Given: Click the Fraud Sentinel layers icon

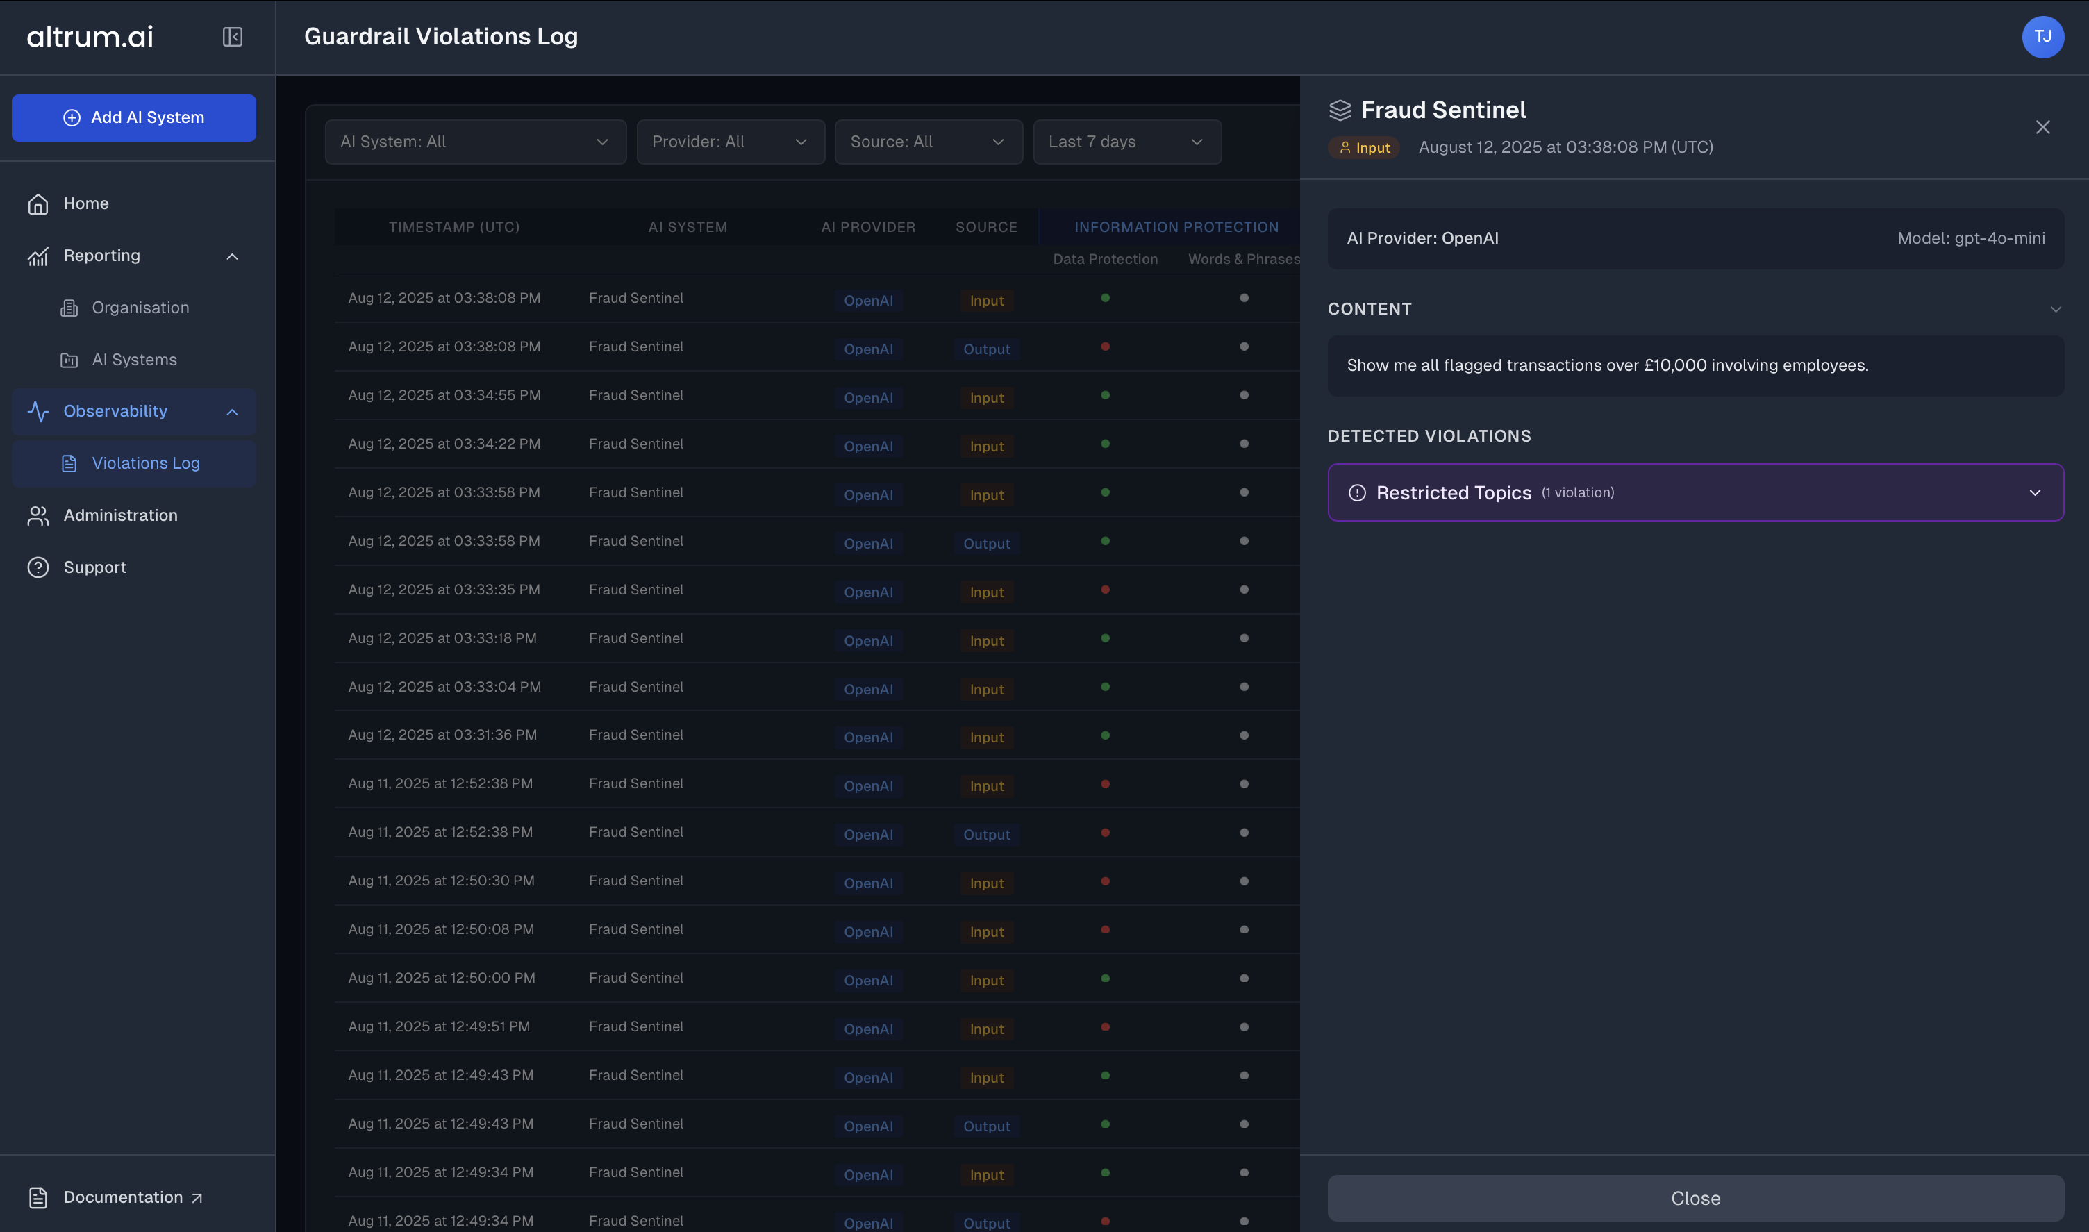Looking at the screenshot, I should click(x=1340, y=110).
